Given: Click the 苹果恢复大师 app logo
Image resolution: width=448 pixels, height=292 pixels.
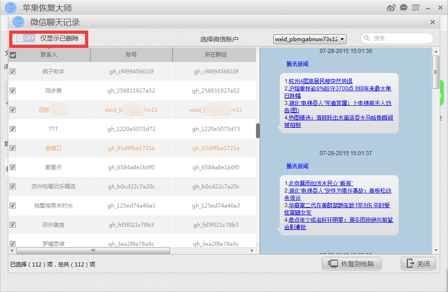Looking at the screenshot, I should click(x=11, y=8).
